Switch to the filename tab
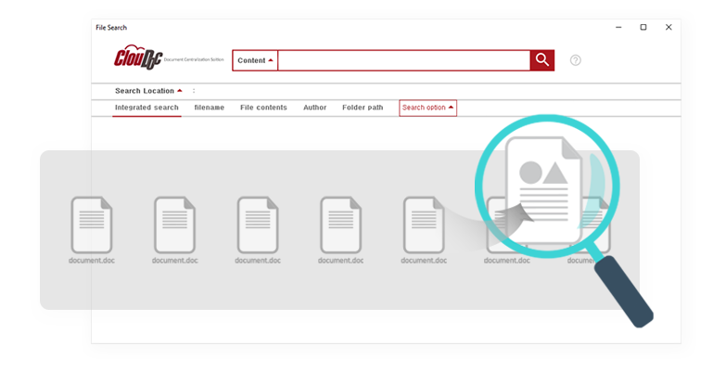This screenshot has height=372, width=713. click(x=209, y=108)
